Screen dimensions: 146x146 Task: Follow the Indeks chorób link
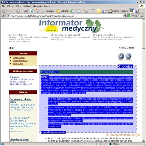(18, 57)
